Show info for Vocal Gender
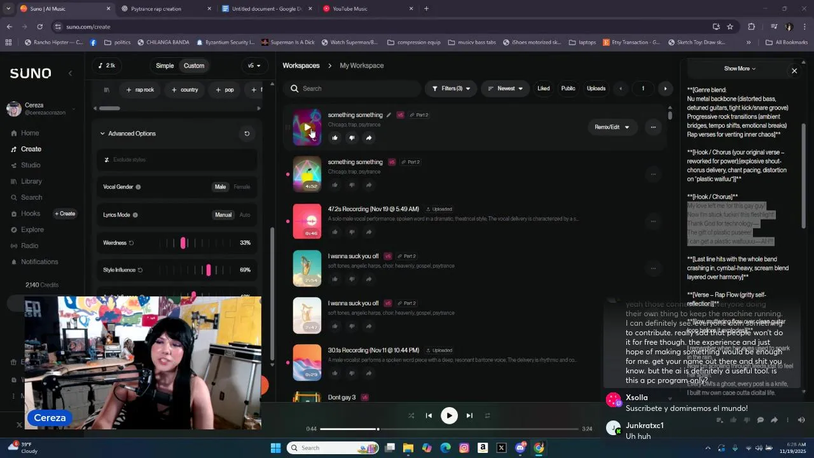 pos(138,187)
